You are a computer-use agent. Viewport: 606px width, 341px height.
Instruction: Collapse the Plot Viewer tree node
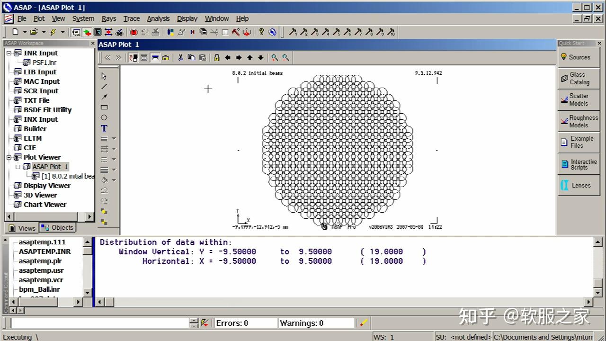click(9, 157)
